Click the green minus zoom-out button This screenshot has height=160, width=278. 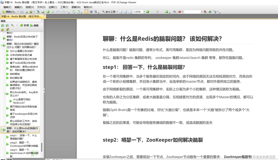click(x=147, y=12)
